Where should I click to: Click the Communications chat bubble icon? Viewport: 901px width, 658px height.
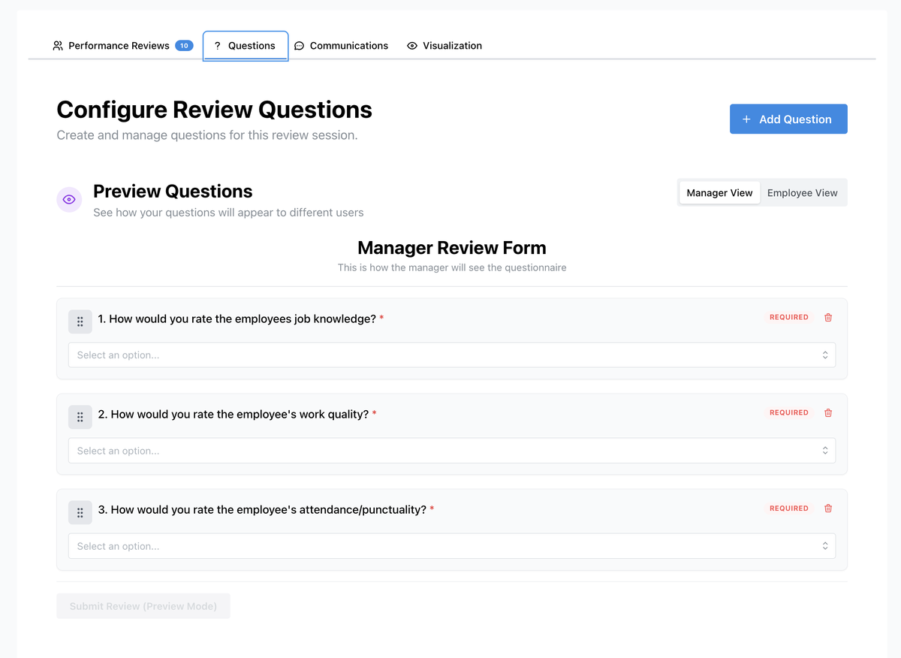click(299, 46)
